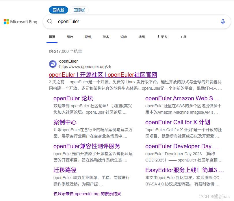Click the 约 217,000 个结果 count text
The height and width of the screenshot is (201, 234).
(65, 51)
